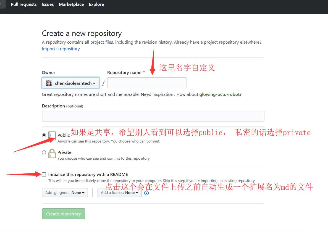Screen dimensions: 328x232
Task: Click the Private lock icon
Action: pos(52,153)
